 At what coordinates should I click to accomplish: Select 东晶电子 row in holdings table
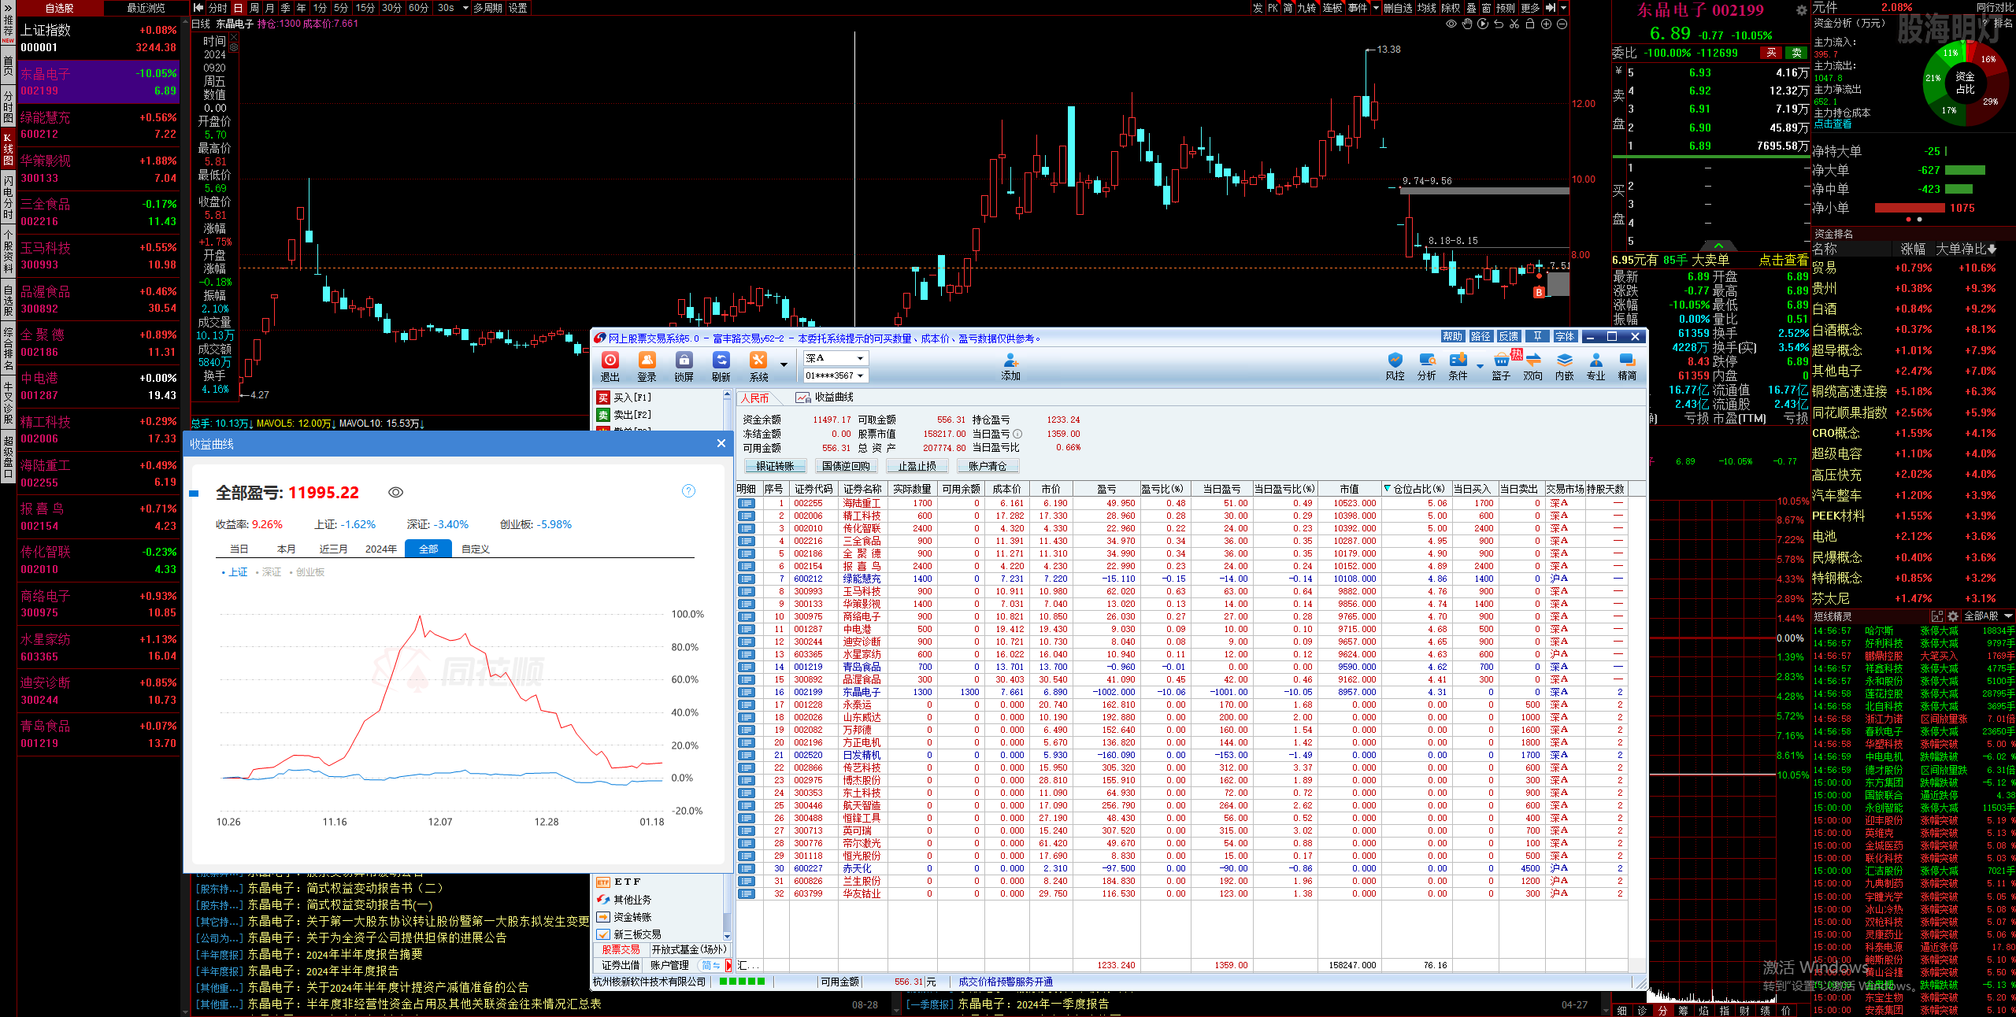click(1181, 692)
